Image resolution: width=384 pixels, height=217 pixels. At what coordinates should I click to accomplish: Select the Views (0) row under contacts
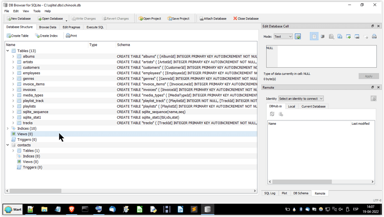[131, 162]
